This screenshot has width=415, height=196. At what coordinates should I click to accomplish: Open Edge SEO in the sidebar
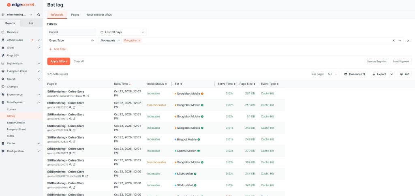click(x=13, y=55)
